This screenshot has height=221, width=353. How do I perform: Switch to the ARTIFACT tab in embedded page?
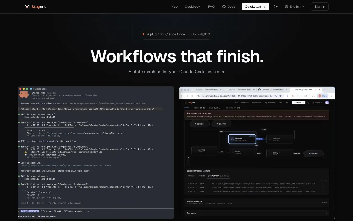192,176
